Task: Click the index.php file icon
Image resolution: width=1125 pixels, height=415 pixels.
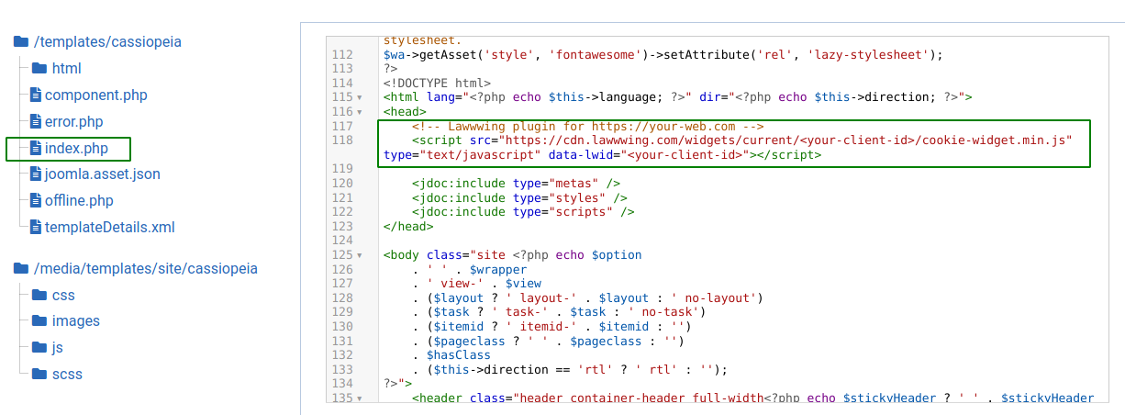Action: [x=36, y=148]
